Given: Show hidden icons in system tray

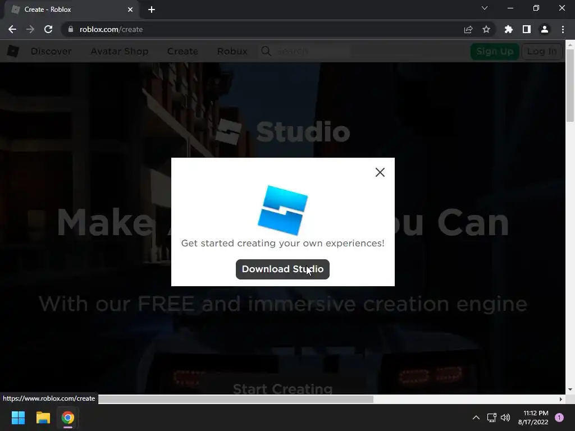Looking at the screenshot, I should pyautogui.click(x=476, y=418).
